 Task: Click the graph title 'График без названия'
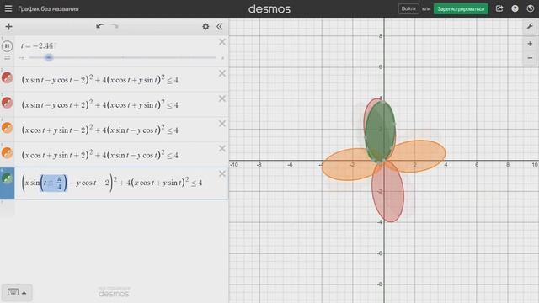click(49, 9)
